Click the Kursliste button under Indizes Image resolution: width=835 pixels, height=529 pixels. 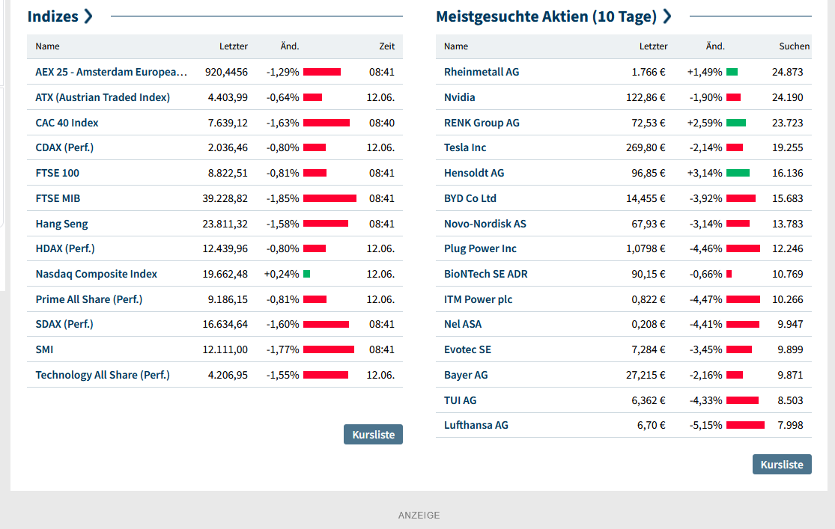tap(373, 434)
